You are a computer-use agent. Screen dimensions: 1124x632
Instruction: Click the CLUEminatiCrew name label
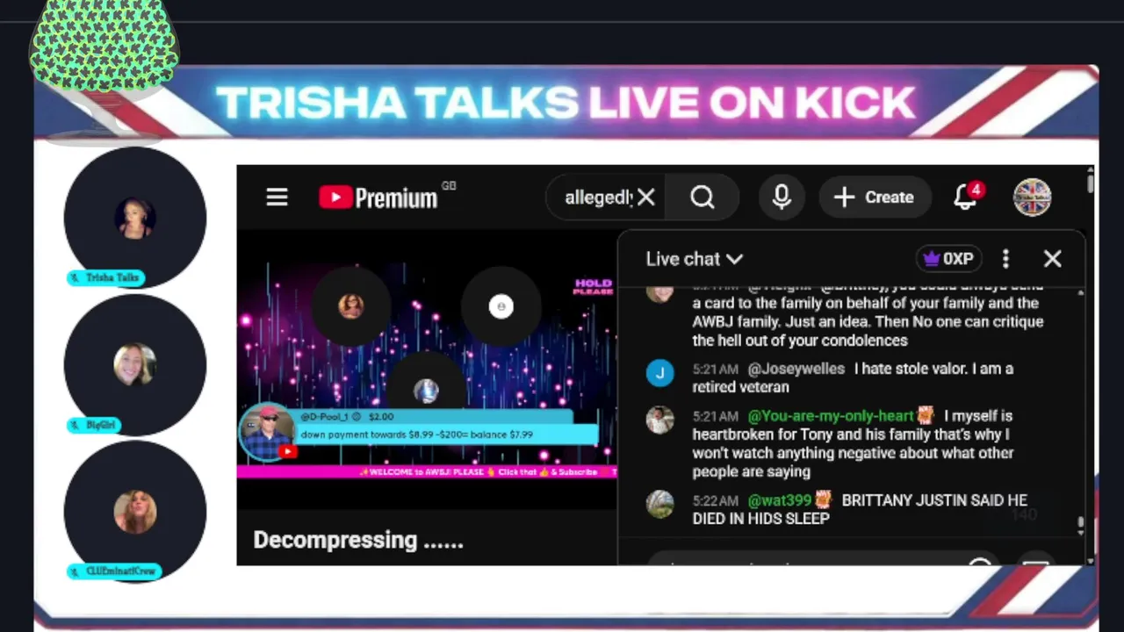tap(114, 571)
